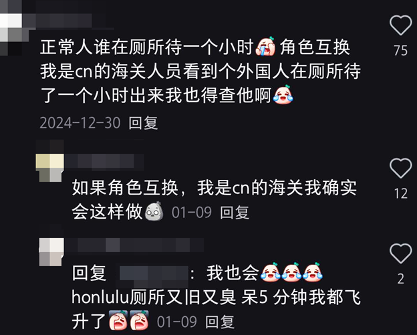Open the yellow-toned avatar of the first replier
This screenshot has width=417, height=335.
[49, 167]
